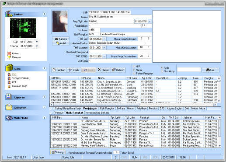This screenshot has height=162, width=226.
Task: Select the Nama search radio button
Action: point(134,70)
